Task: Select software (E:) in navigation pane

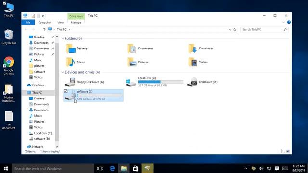Action: click(42, 139)
